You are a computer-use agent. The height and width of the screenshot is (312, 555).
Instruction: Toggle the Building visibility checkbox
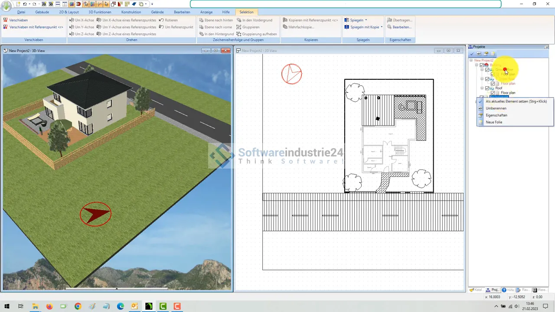click(x=482, y=65)
